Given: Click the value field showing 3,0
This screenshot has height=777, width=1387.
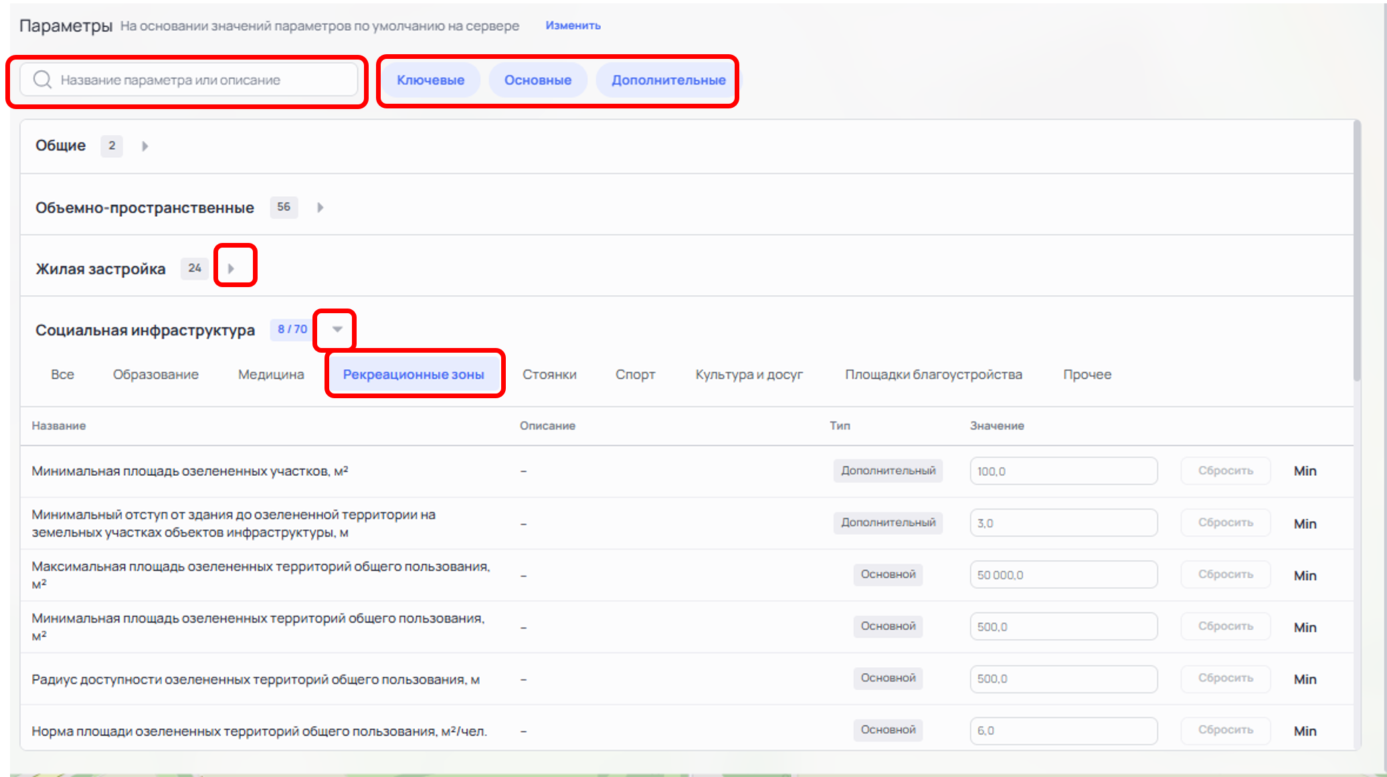Looking at the screenshot, I should pyautogui.click(x=1062, y=523).
